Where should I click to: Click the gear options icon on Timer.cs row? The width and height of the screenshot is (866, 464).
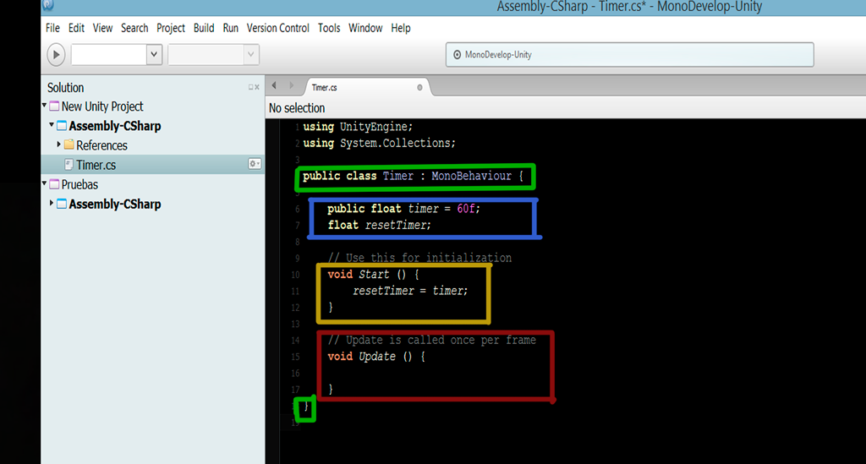[254, 164]
